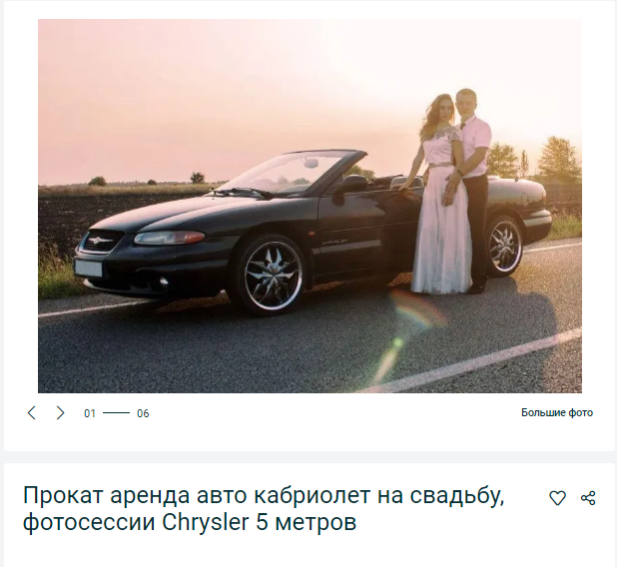
Task: Click the total slide count 06
Action: click(143, 413)
